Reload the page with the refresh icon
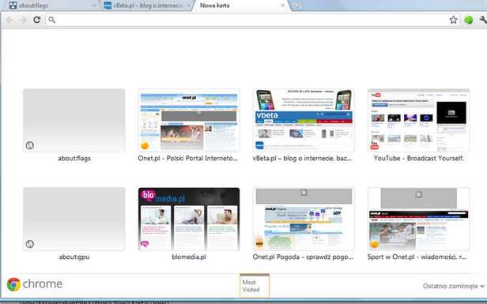This screenshot has height=304, width=487. [x=37, y=21]
